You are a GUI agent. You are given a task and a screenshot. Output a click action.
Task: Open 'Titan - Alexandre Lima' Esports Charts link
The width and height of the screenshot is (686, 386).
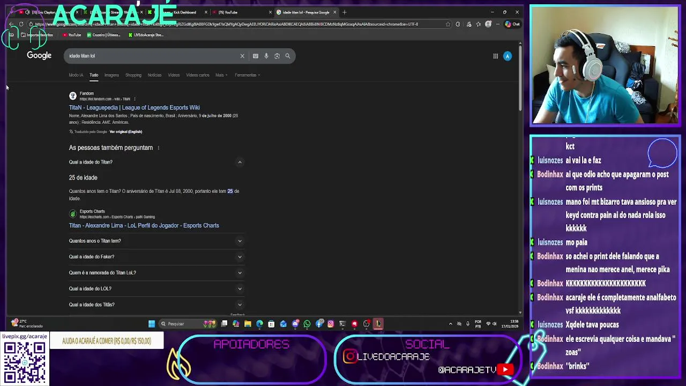[144, 226]
